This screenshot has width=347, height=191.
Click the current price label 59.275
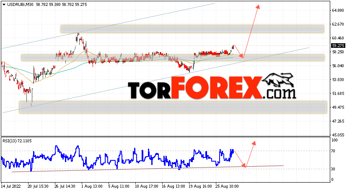[x=338, y=46]
